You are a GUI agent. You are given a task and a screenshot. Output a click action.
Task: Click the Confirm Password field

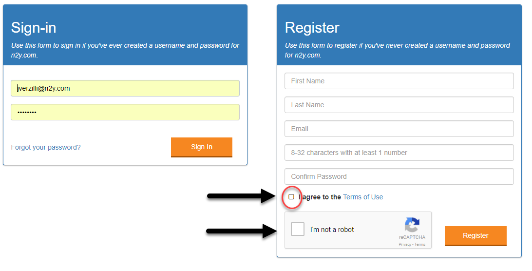(399, 176)
